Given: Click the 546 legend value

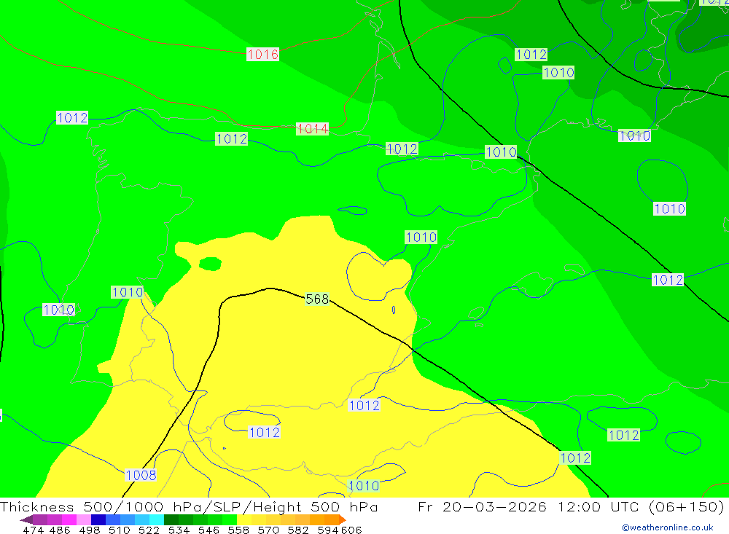Looking at the screenshot, I should point(208,530).
